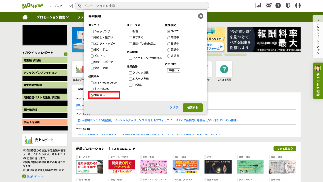This screenshot has height=182, width=323.
Task: Select the 提携中 radio button
Action: click(x=169, y=44)
